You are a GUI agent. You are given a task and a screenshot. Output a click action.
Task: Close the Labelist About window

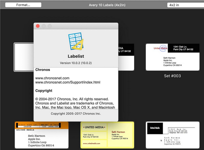[38, 26]
